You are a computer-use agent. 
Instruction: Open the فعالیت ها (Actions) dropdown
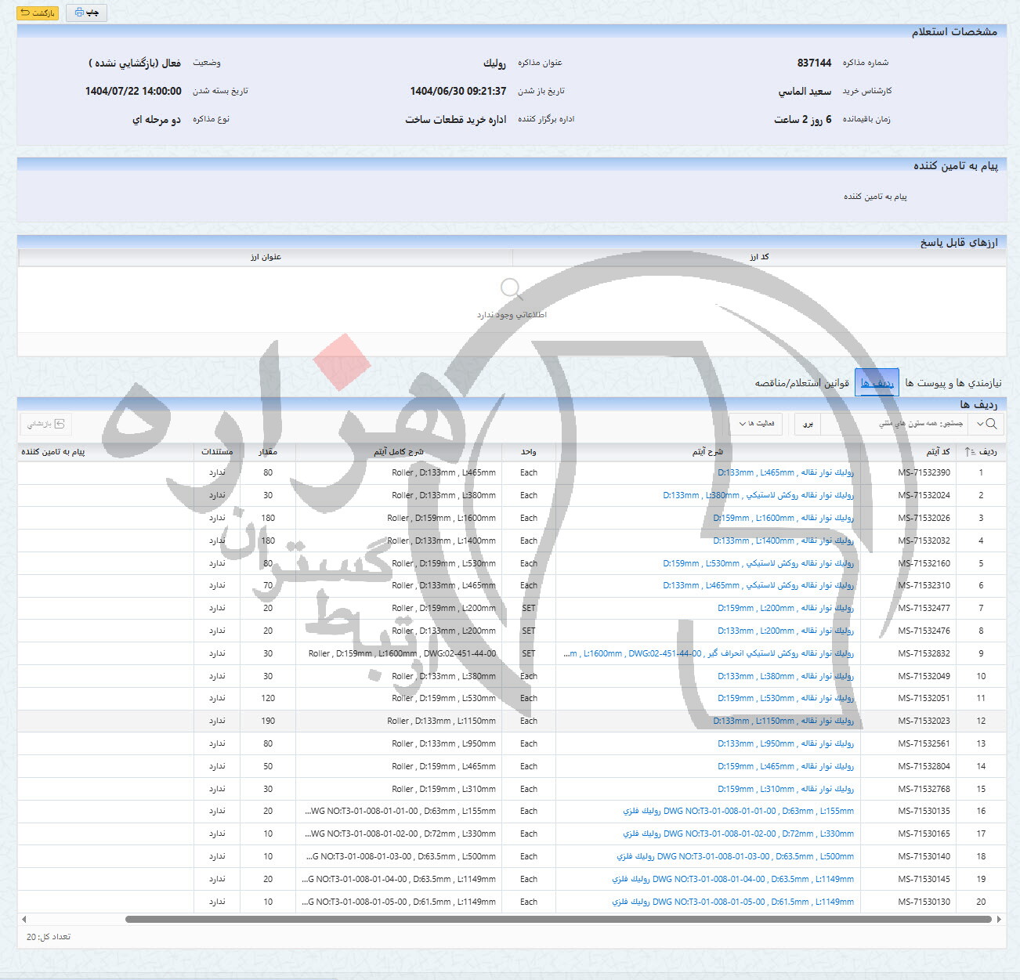point(756,424)
